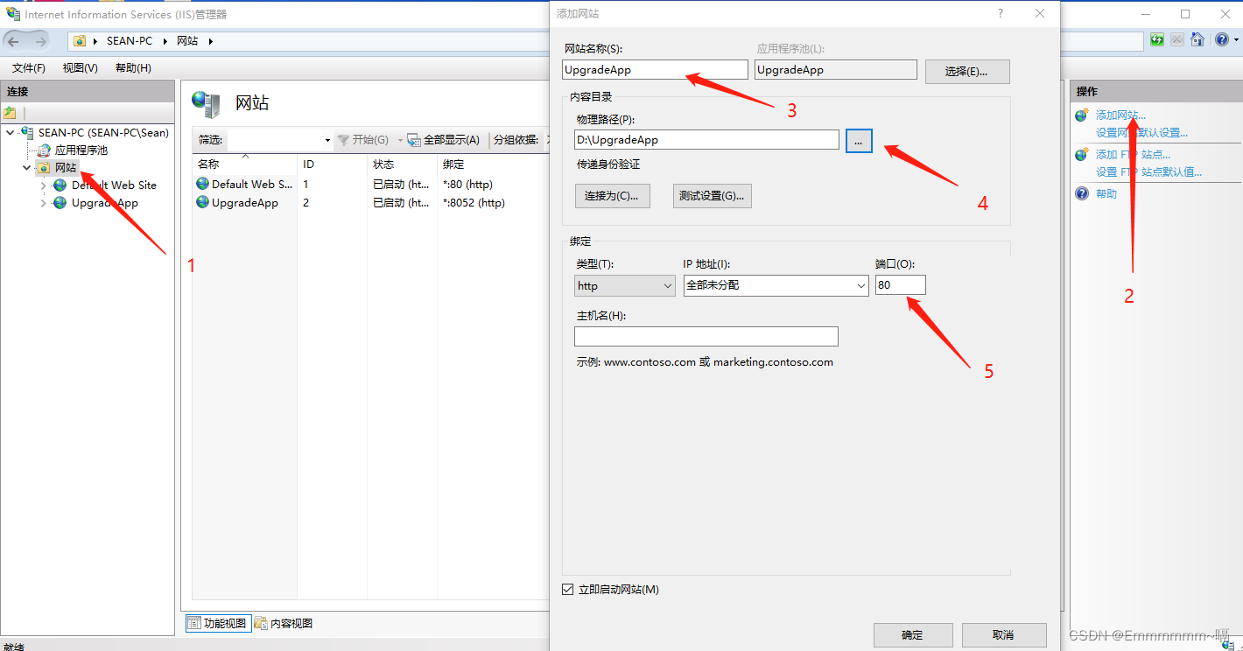The width and height of the screenshot is (1243, 651).
Task: Uncheck 立即启动网站(M) checkbox
Action: pos(567,589)
